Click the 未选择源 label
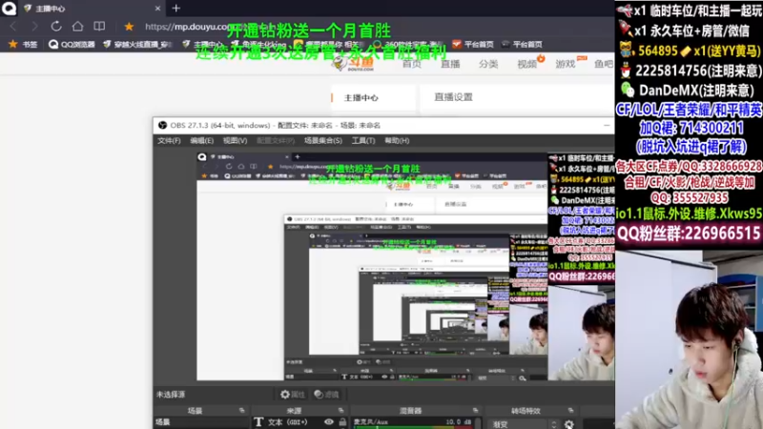The image size is (763, 429). pos(171,395)
